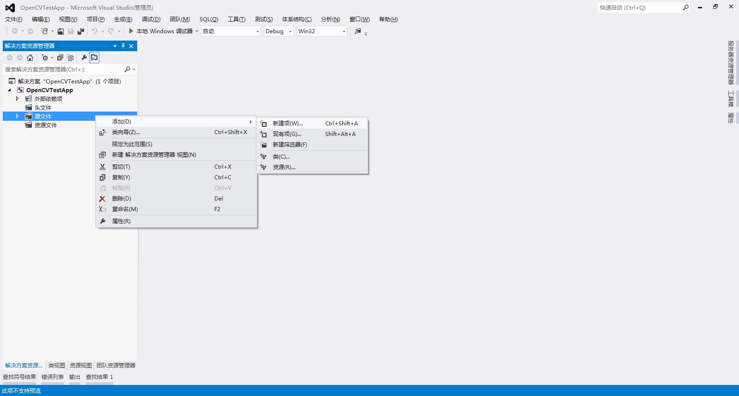This screenshot has height=396, width=739.
Task: Collapse the OpenCVTestApp project node
Action: coord(9,90)
